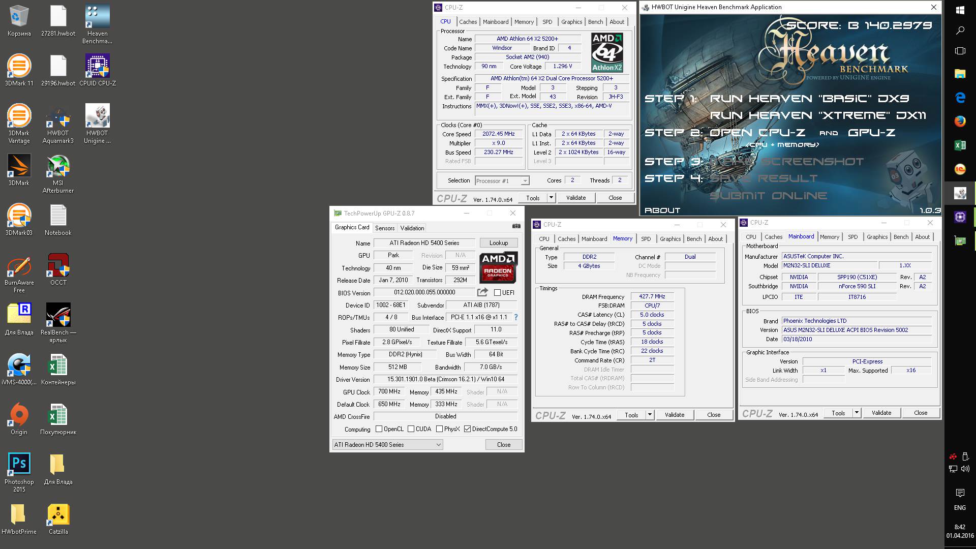
Task: Open the Recycle Bin desktop icon
Action: (19, 20)
